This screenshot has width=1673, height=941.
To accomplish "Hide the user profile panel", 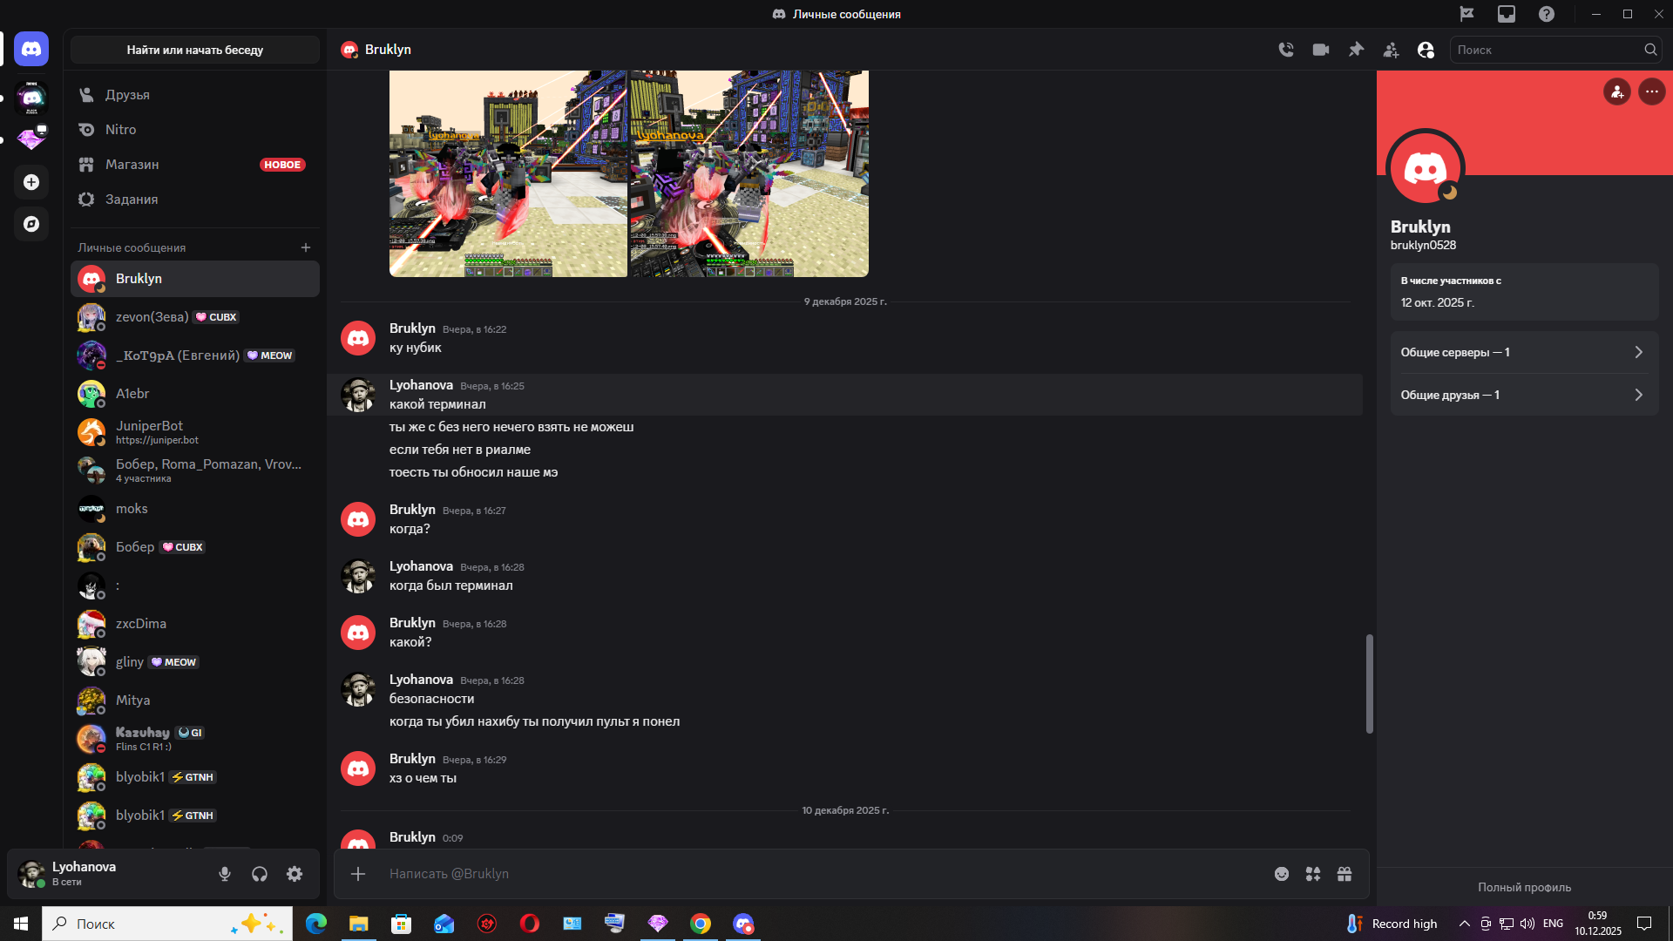I will point(1426,50).
